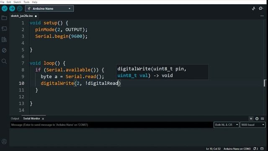Click the digitalWrite signature tooltip
The width and height of the screenshot is (268, 151).
(x=162, y=72)
